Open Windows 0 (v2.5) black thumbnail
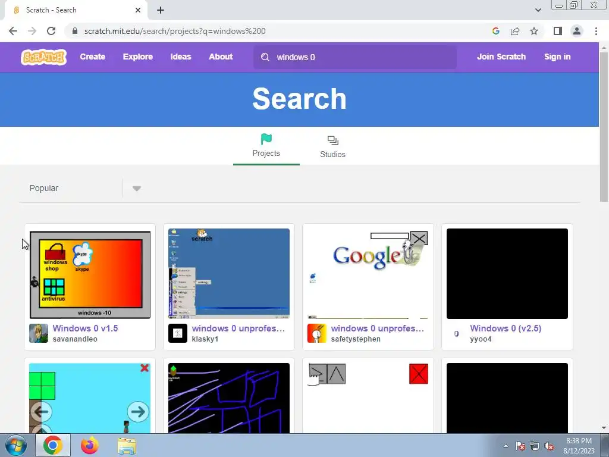The width and height of the screenshot is (609, 457). (507, 274)
